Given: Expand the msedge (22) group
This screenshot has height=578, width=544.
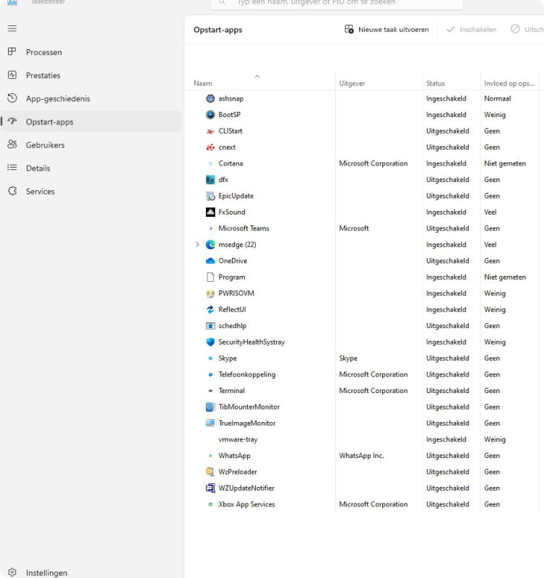Looking at the screenshot, I should pos(197,245).
